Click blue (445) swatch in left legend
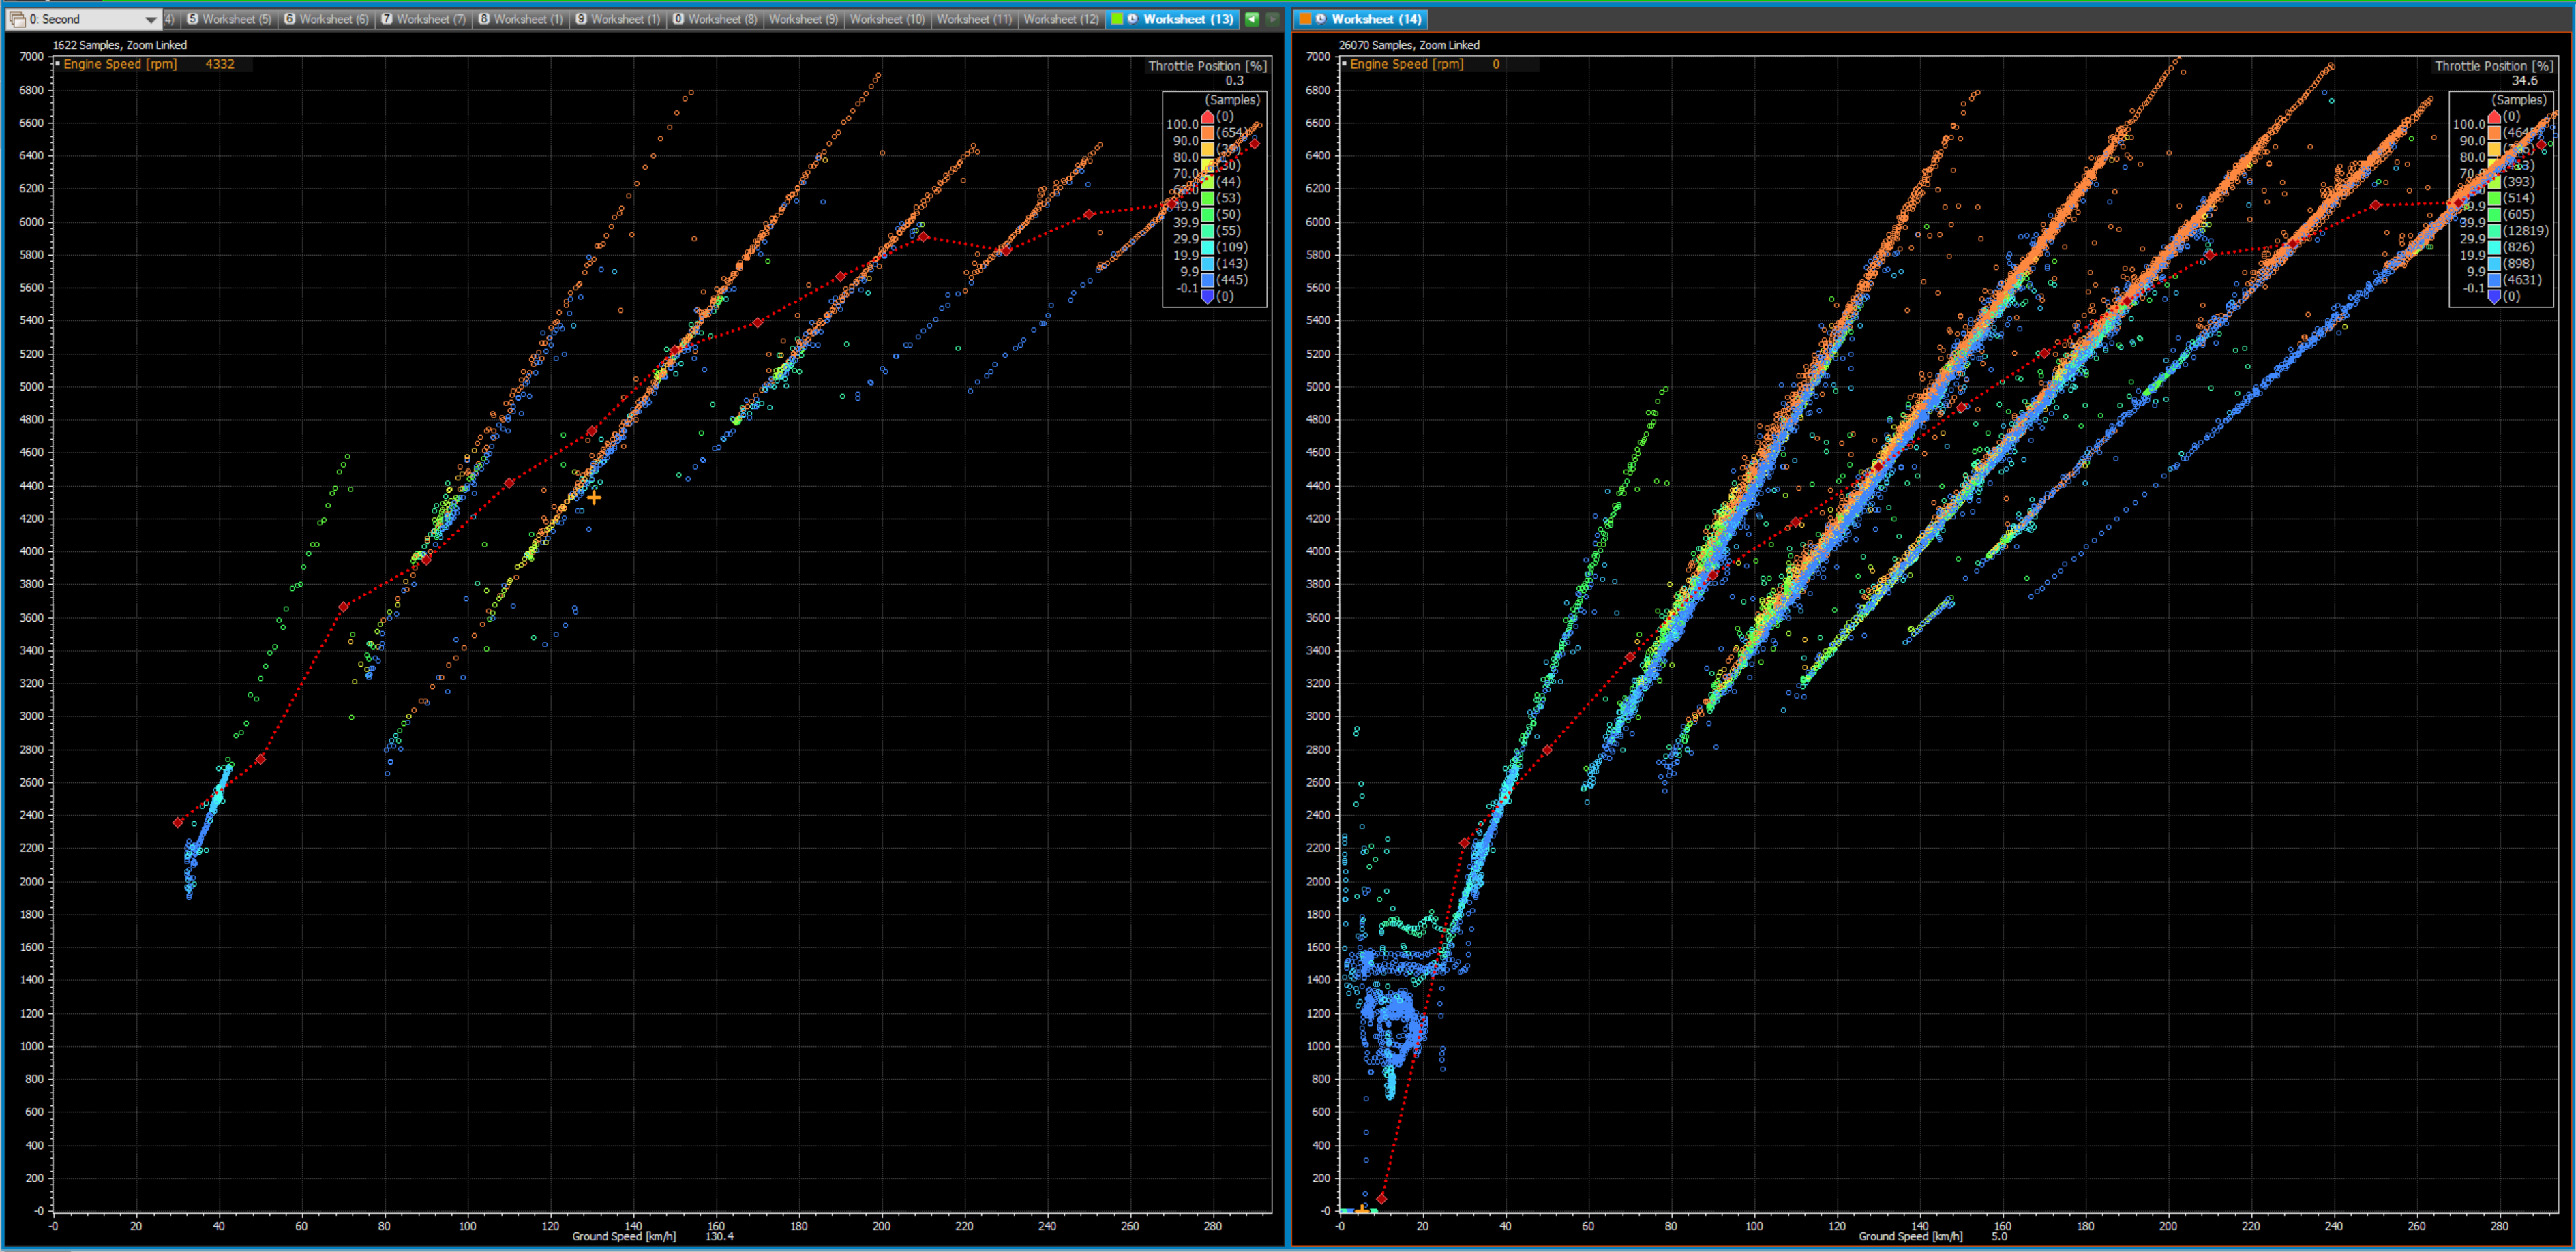The height and width of the screenshot is (1252, 2576). coord(1207,280)
